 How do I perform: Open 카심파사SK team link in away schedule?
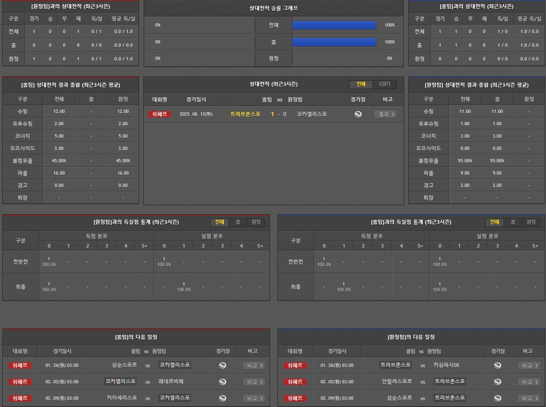446,365
